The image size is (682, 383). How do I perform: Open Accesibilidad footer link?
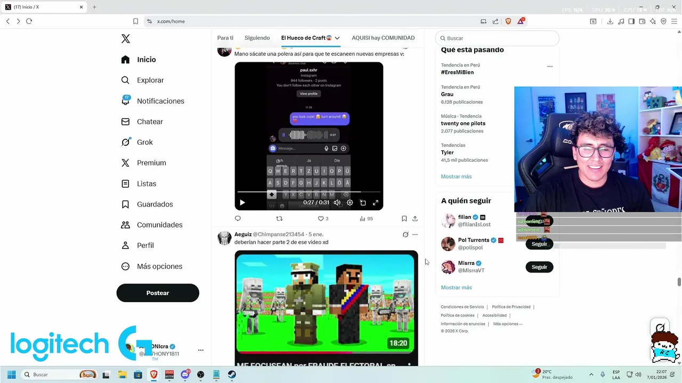[x=494, y=315]
